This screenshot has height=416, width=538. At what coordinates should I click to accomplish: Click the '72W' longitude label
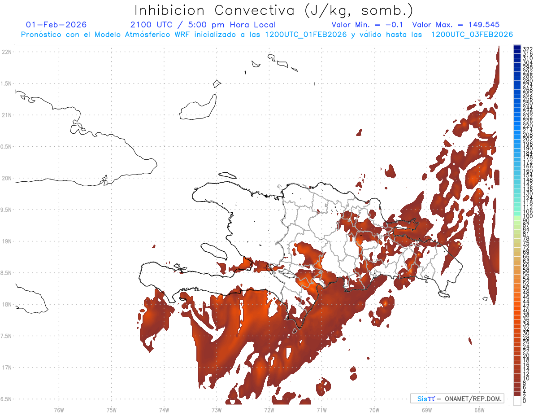[269, 409]
